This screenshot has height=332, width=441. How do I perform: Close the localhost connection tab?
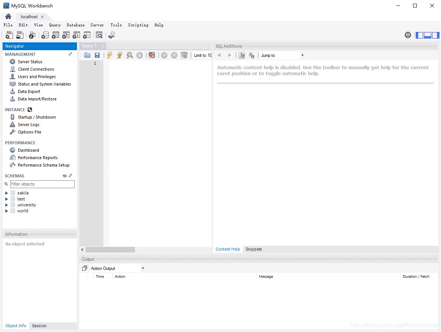pyautogui.click(x=42, y=17)
